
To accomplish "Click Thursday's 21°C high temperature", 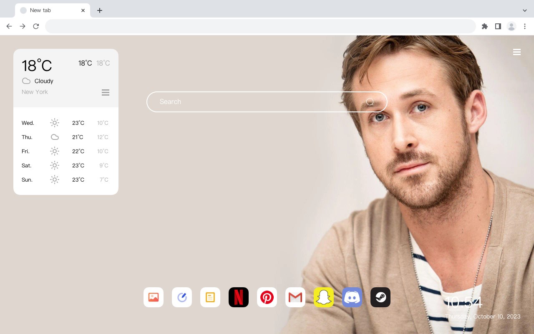I will [x=78, y=137].
